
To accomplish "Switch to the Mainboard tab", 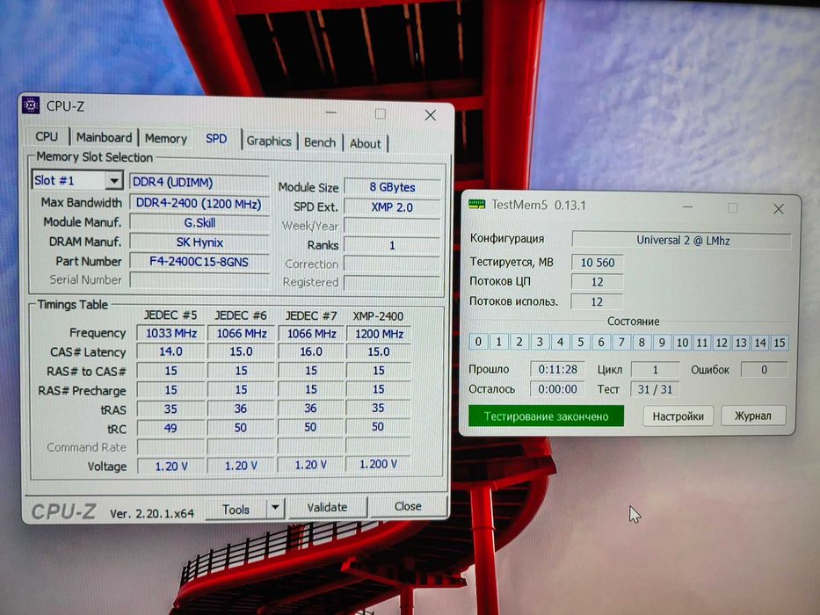I will [104, 138].
